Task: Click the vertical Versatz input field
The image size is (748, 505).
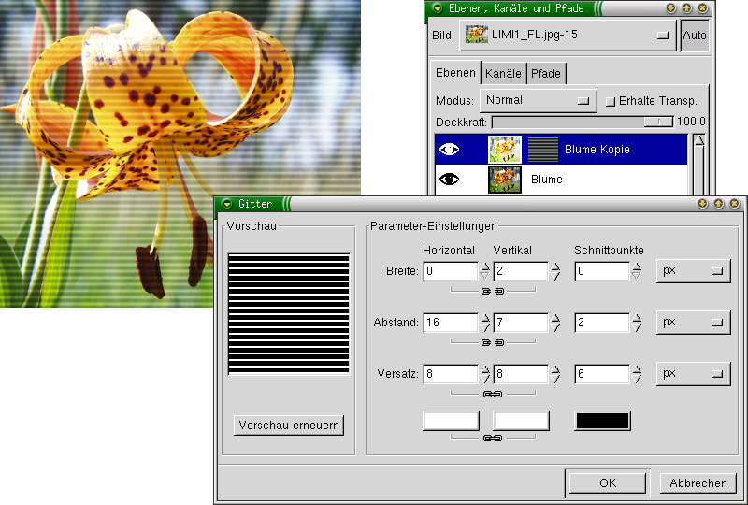Action: [521, 374]
